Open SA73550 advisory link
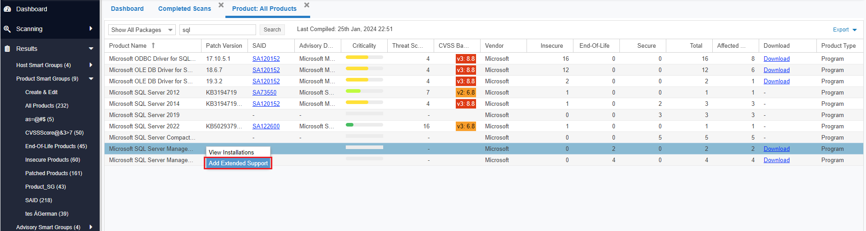Viewport: 866px width, 231px height. 264,92
